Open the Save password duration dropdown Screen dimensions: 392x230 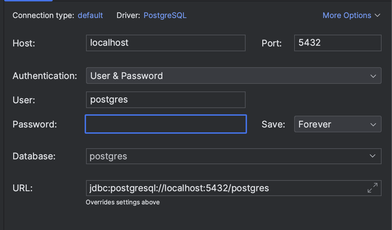click(338, 124)
